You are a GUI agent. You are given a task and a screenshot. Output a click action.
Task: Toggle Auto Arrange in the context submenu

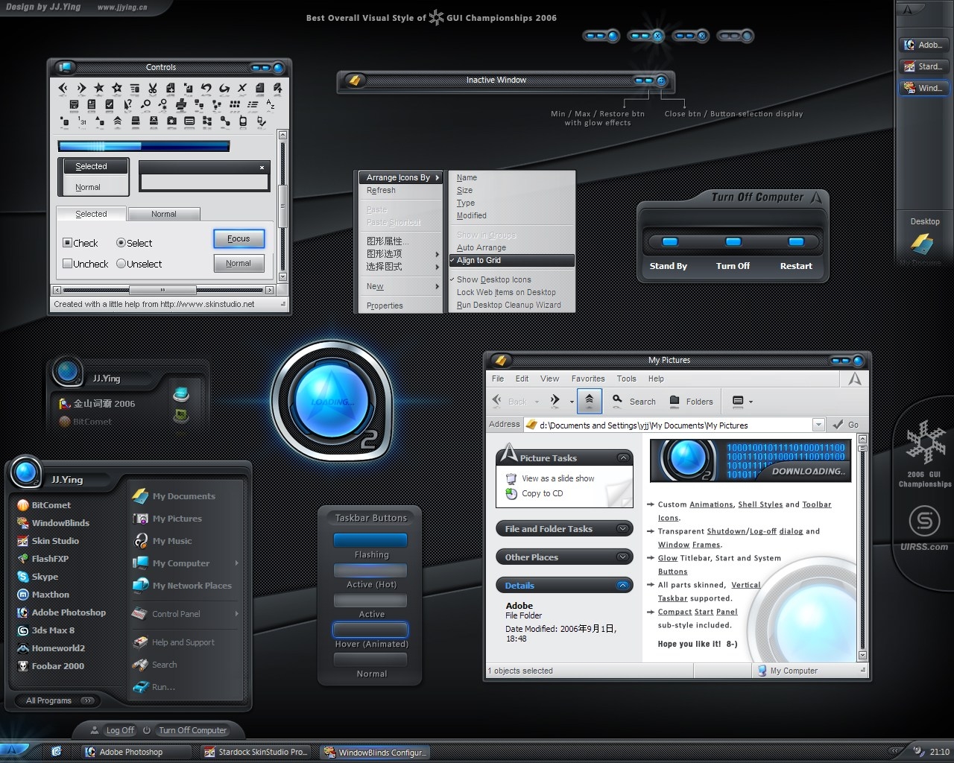[511, 247]
